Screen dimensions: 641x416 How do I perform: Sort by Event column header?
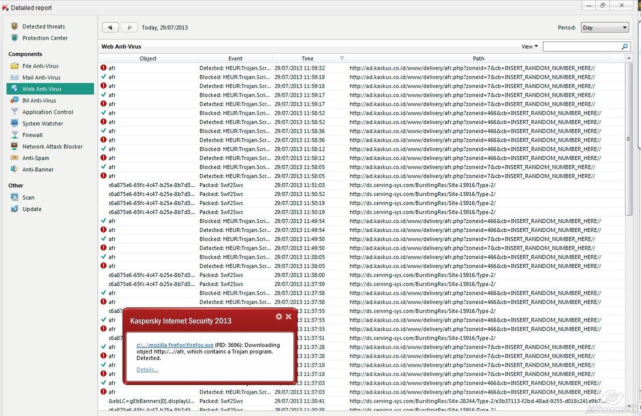(235, 59)
